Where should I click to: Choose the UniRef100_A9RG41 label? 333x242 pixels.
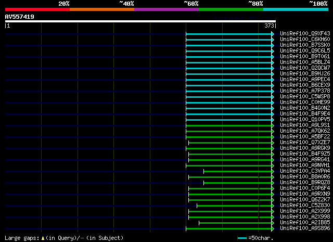click(x=305, y=160)
